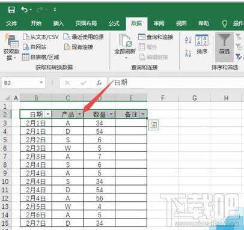The width and height of the screenshot is (244, 230).
Task: Click product cell W in row 6
Action: (x=68, y=148)
